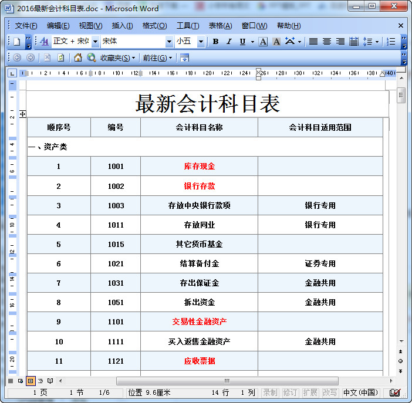Open the 表格 menu
Viewport: 412px width, 403px height.
click(220, 26)
